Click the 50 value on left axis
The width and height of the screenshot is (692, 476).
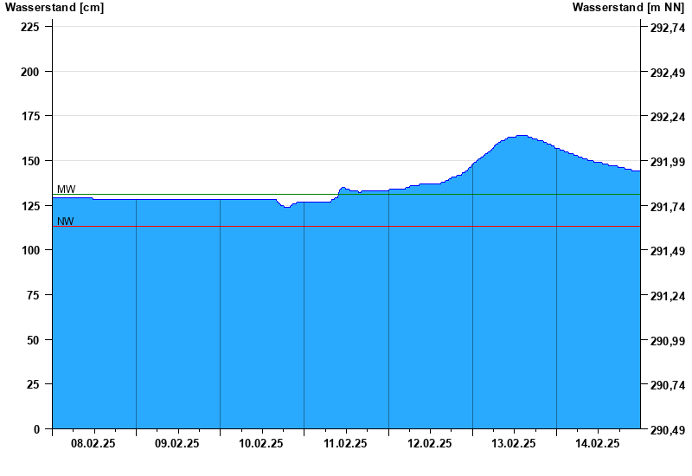point(33,340)
